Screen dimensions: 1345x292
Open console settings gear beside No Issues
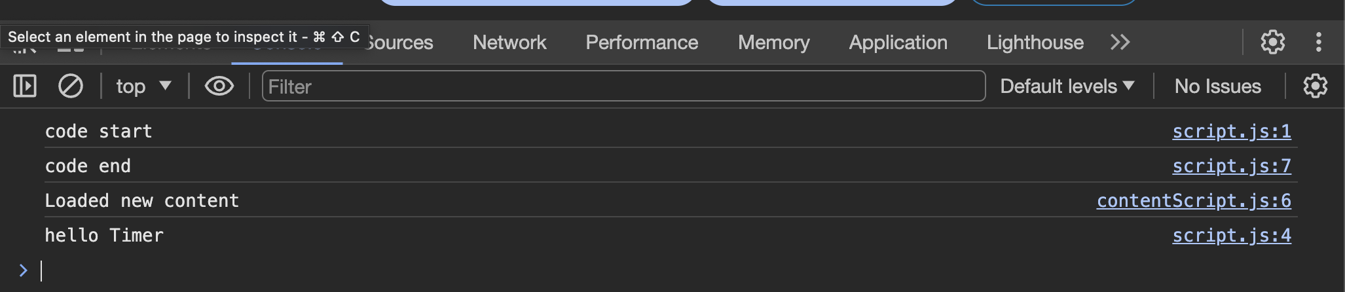point(1315,86)
